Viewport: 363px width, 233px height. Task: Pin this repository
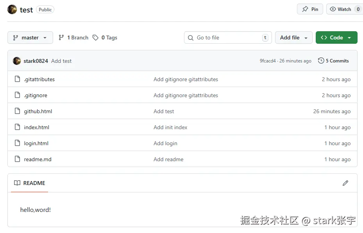tap(309, 9)
